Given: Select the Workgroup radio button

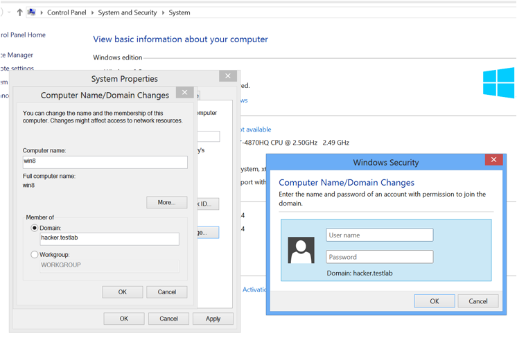Looking at the screenshot, I should 34,255.
